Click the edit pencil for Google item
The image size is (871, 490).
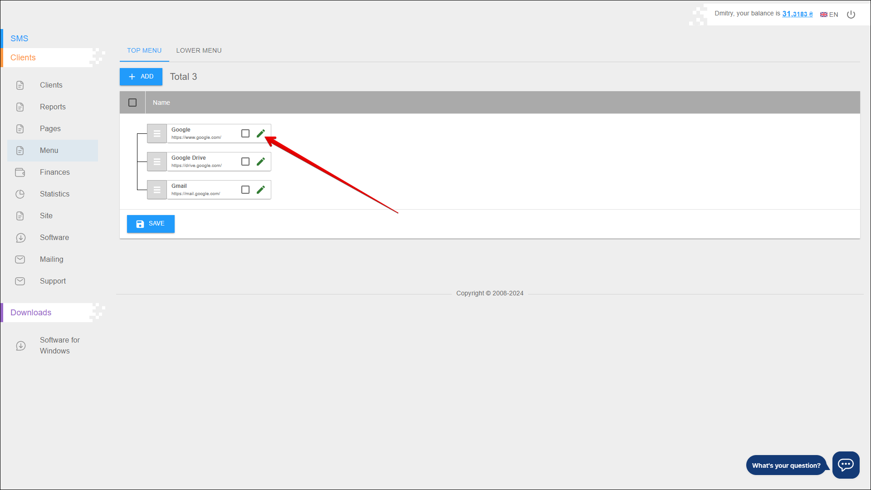tap(260, 133)
